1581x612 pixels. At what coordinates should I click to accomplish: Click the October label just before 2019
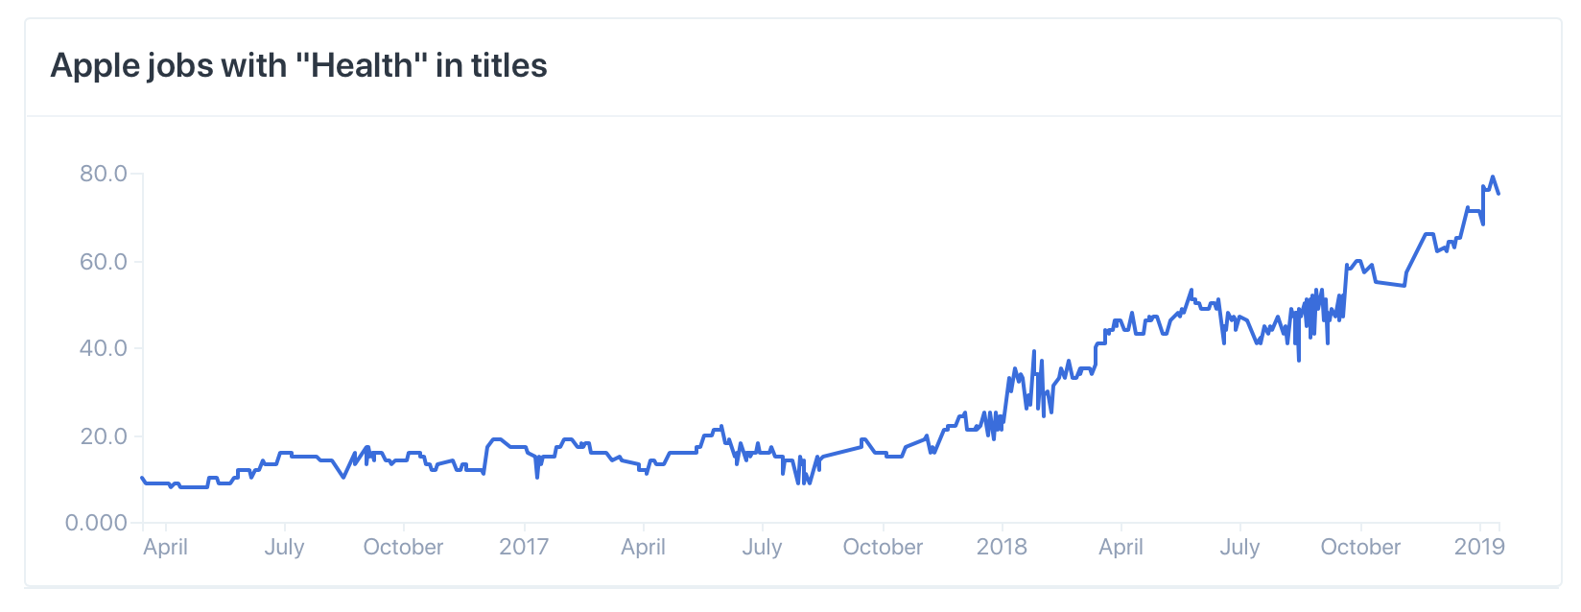point(1360,547)
